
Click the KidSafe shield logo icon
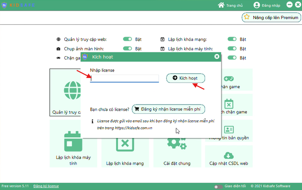point(4,5)
